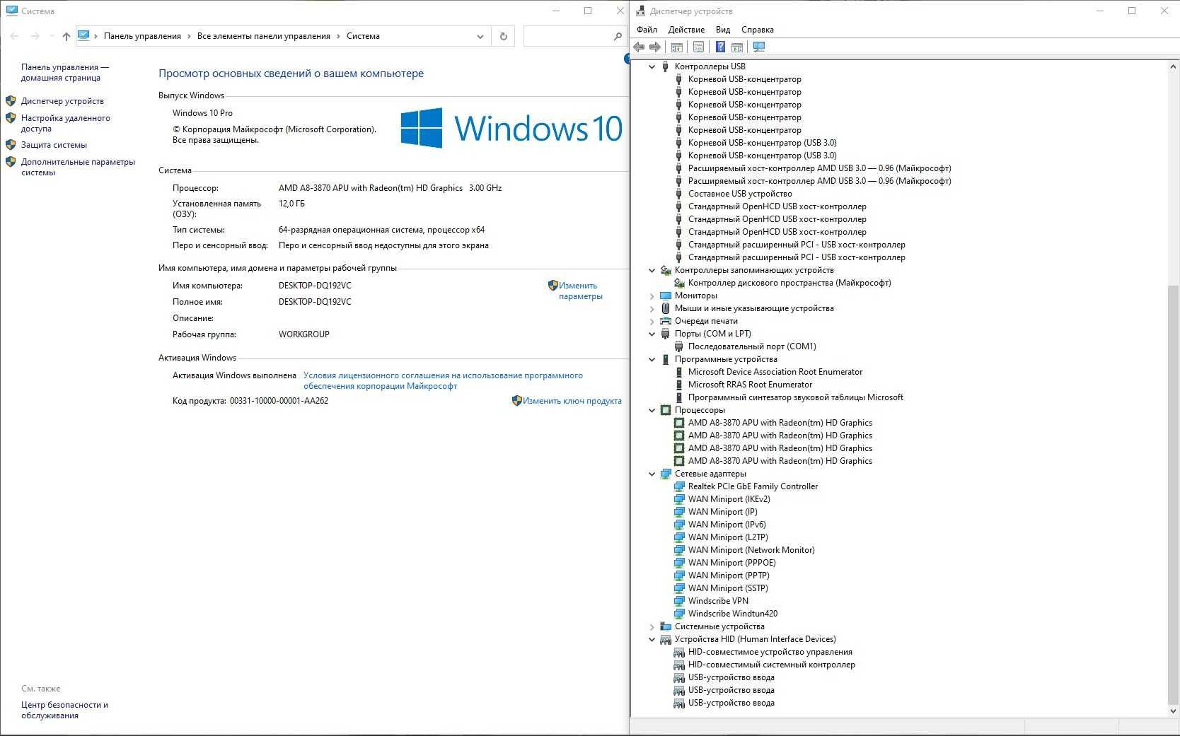Click blue Help question mark toolbar icon
The width and height of the screenshot is (1180, 736).
720,47
